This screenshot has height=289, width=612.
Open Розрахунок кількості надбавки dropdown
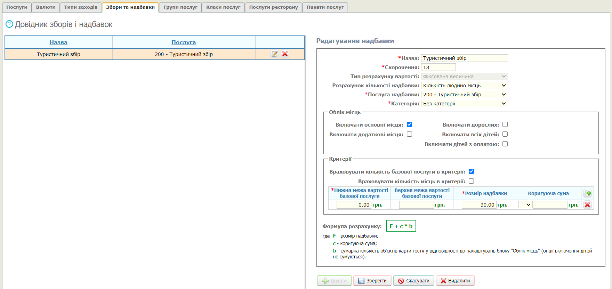464,86
